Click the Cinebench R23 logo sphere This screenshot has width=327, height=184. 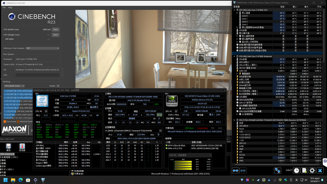pyautogui.click(x=12, y=16)
